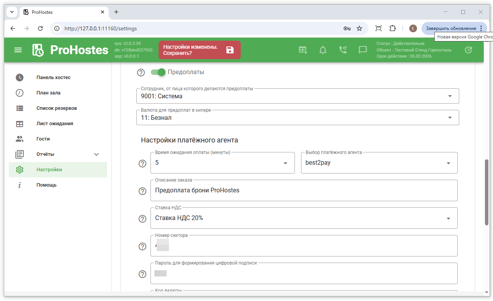This screenshot has height=301, width=493.
Task: Toggle the Предоплаты switch off
Action: (x=158, y=72)
